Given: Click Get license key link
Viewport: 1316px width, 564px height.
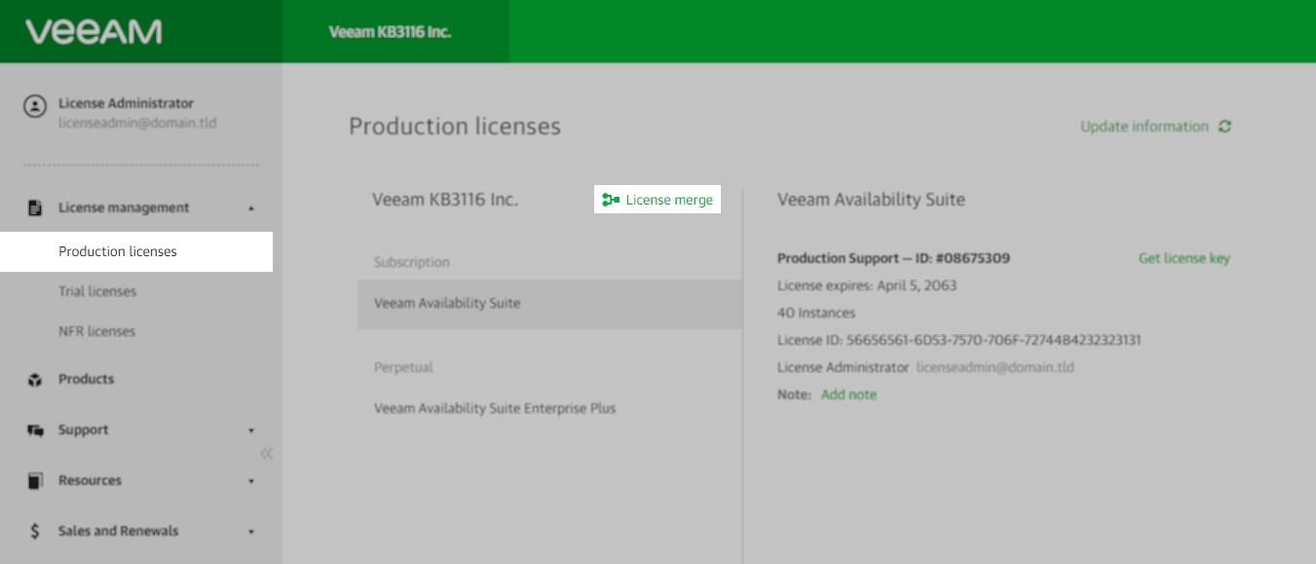Looking at the screenshot, I should (x=1184, y=258).
